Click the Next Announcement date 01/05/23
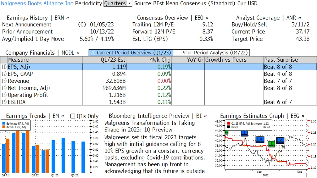This screenshot has height=178, width=317. pos(102,24)
